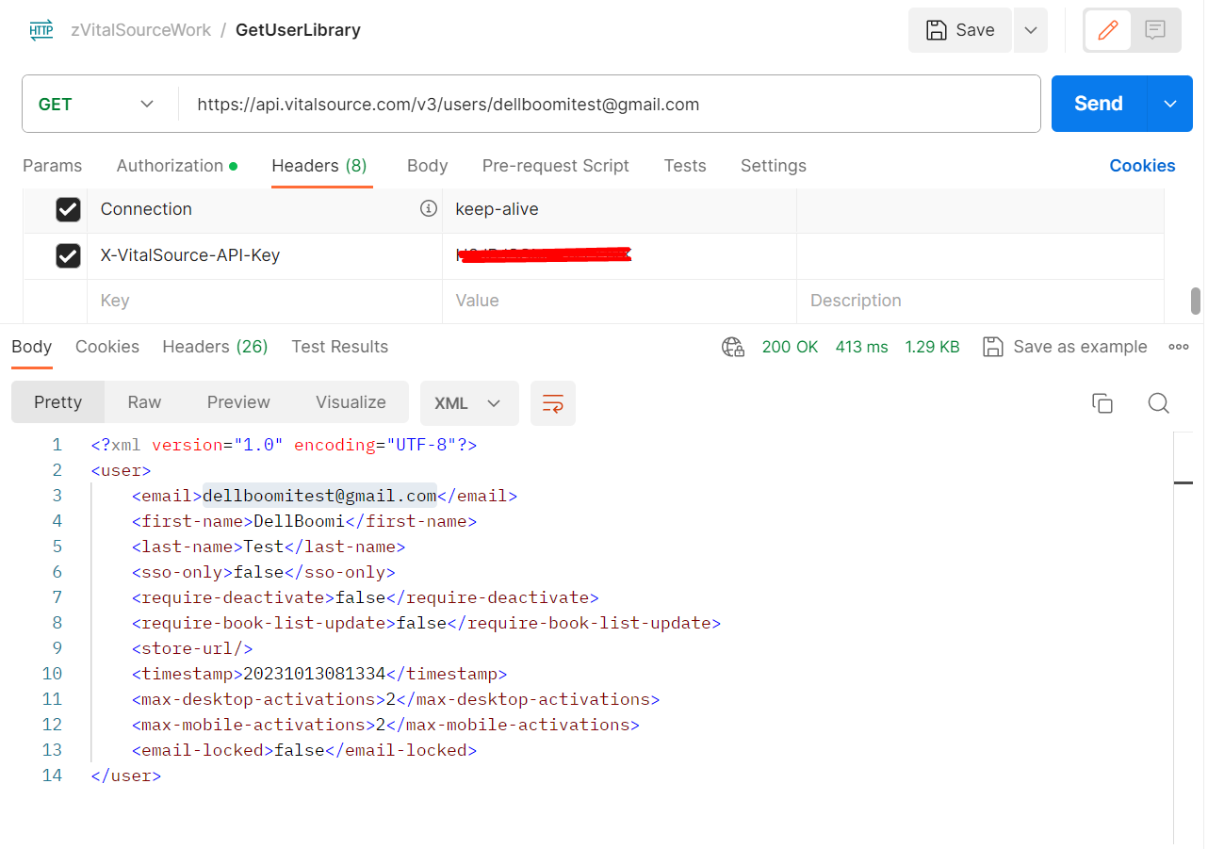Click the Save button label
Screen dimensions: 1208x849
(x=975, y=30)
